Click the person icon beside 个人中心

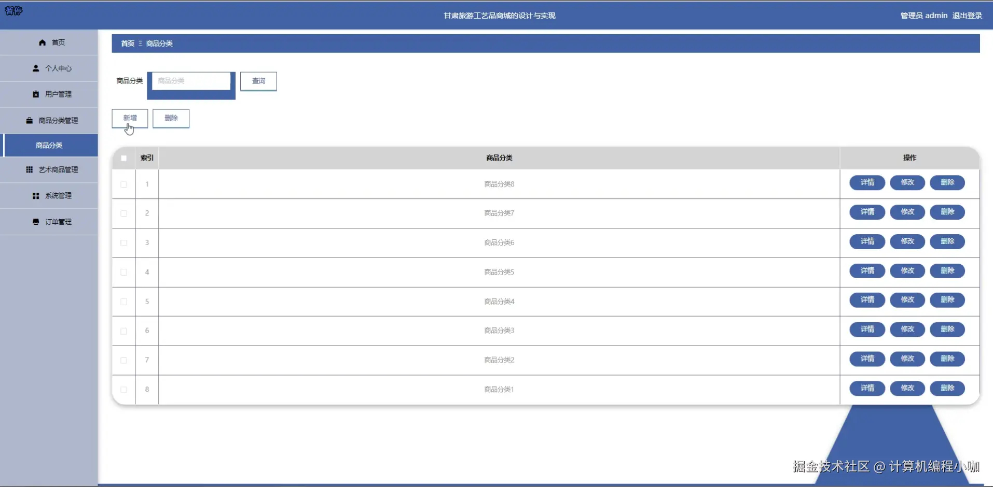(x=36, y=68)
